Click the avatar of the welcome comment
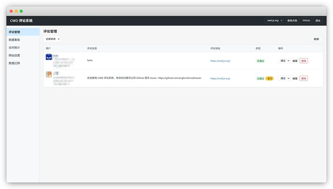333x189 pixels. click(49, 74)
